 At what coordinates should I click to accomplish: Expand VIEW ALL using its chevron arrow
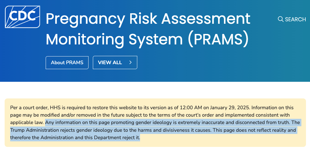(x=130, y=62)
